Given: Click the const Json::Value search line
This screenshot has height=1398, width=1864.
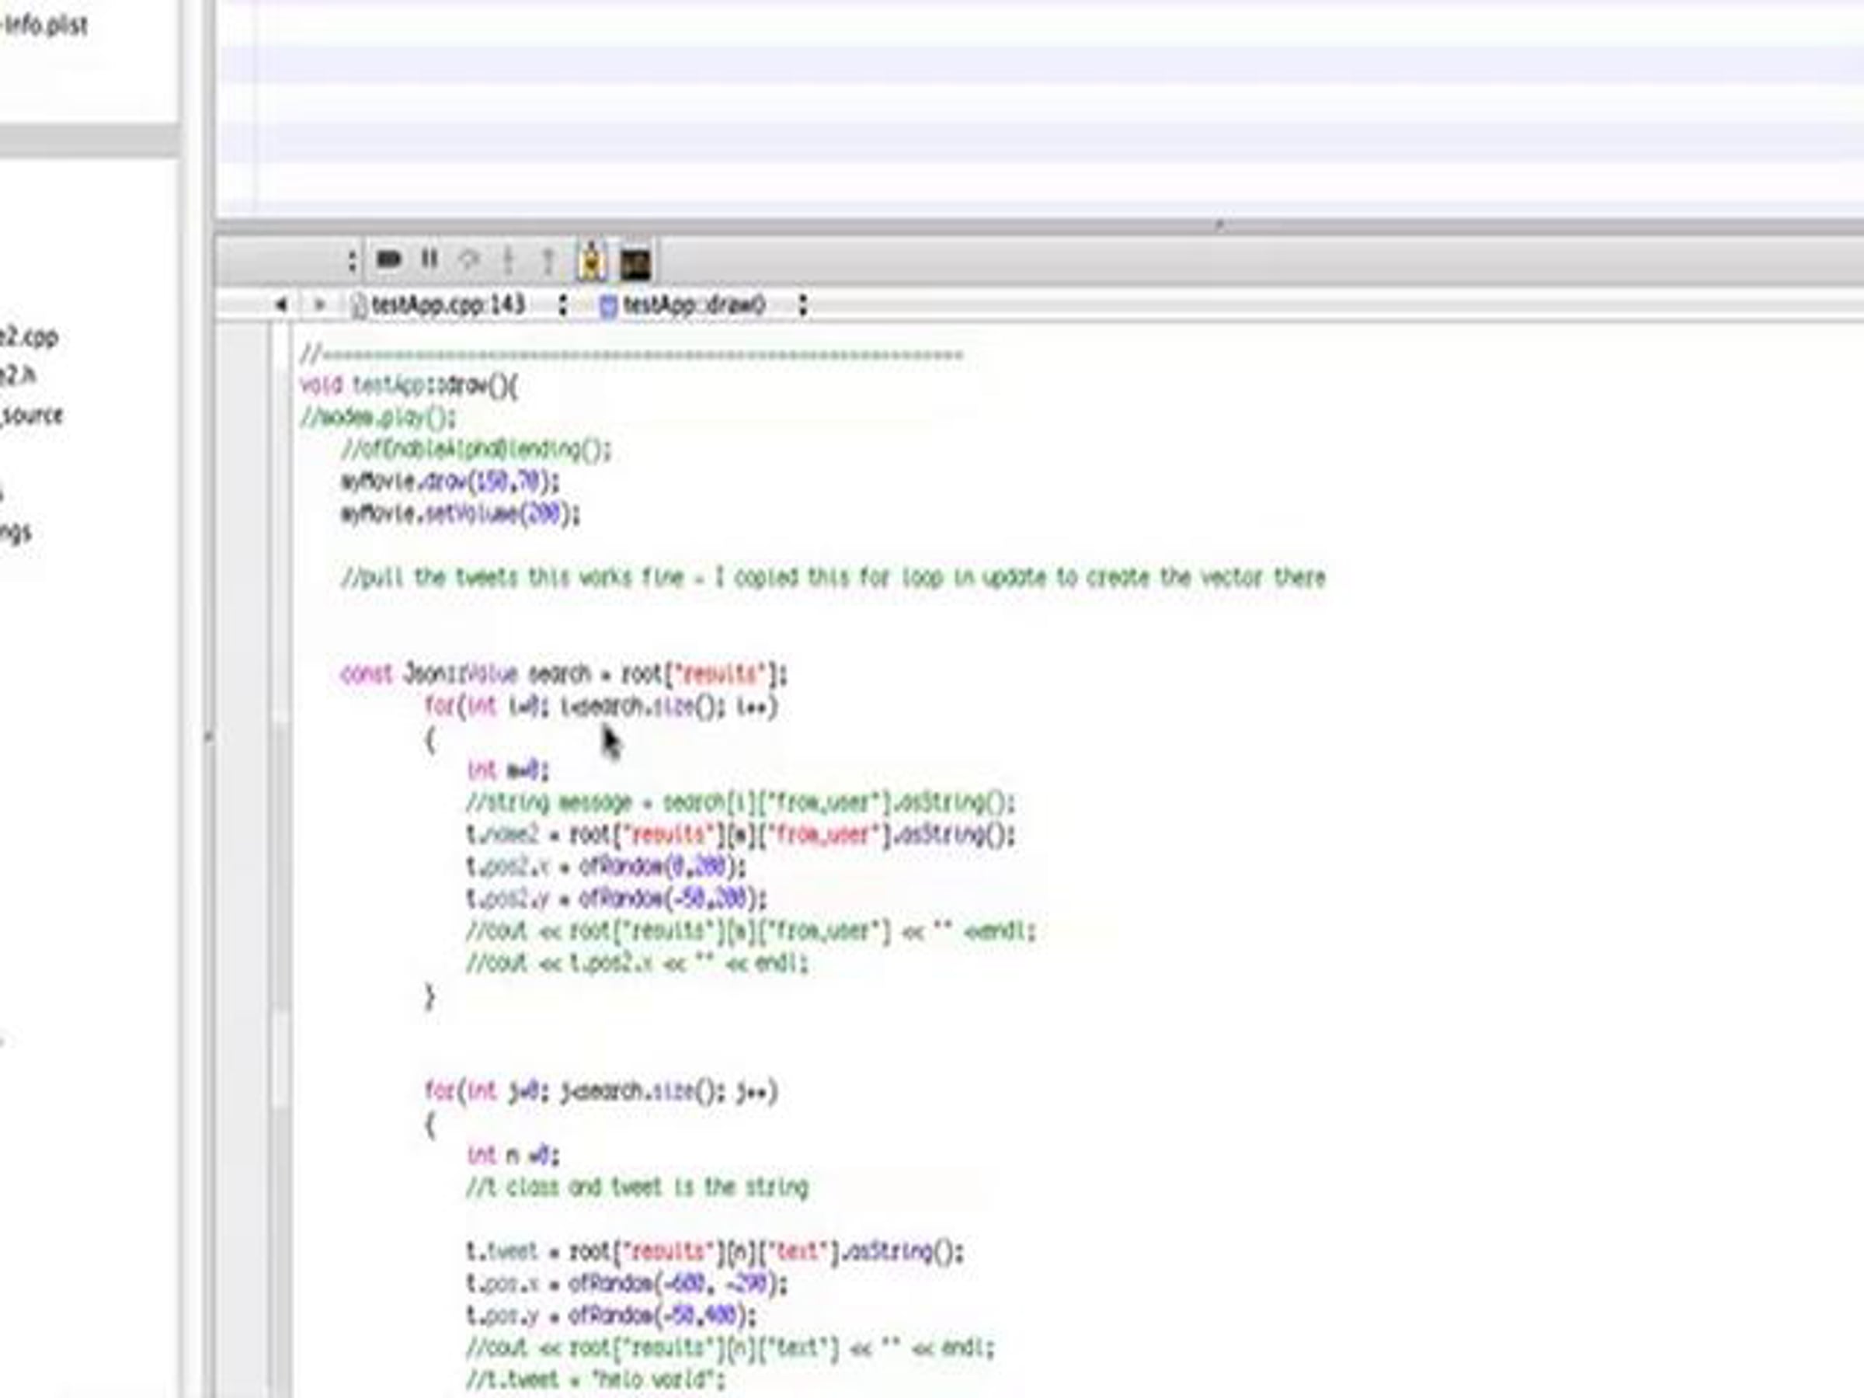Looking at the screenshot, I should coord(563,674).
